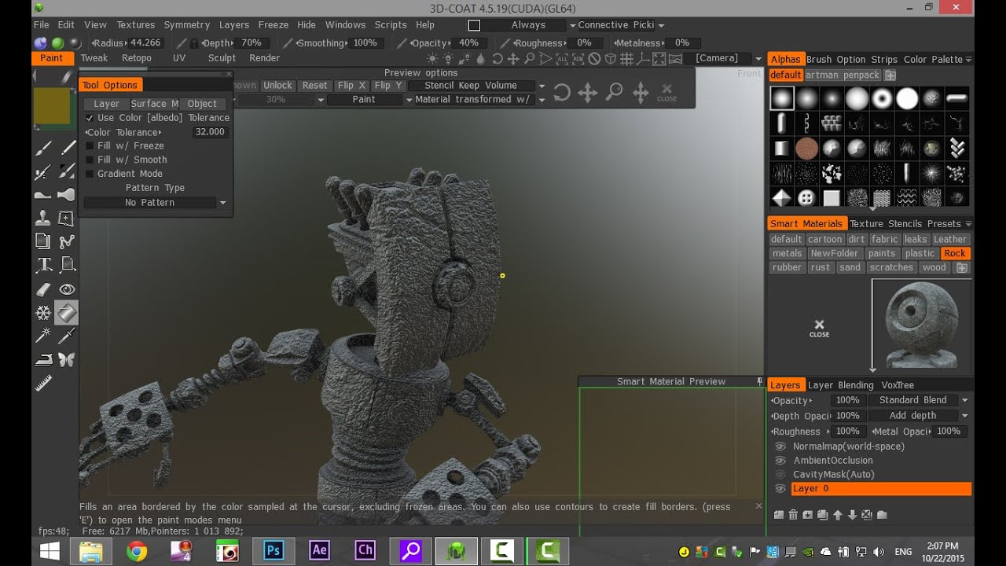Viewport: 1006px width, 566px height.
Task: Select the Measure ruler tool
Action: tap(43, 383)
